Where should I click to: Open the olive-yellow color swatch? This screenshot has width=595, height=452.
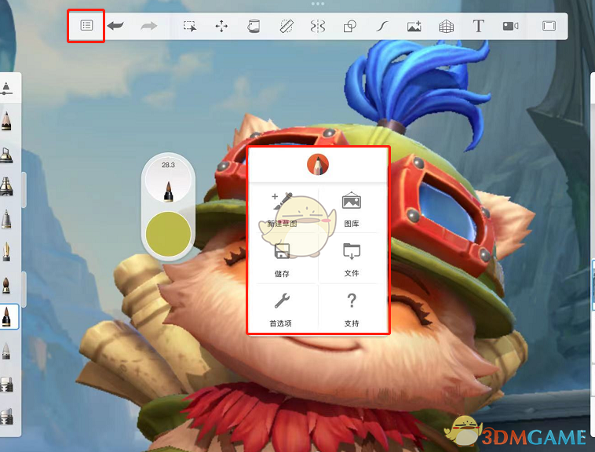(x=168, y=234)
